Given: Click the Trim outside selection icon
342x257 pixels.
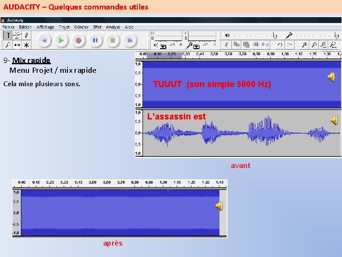Looking at the screenshot, I should (256, 45).
